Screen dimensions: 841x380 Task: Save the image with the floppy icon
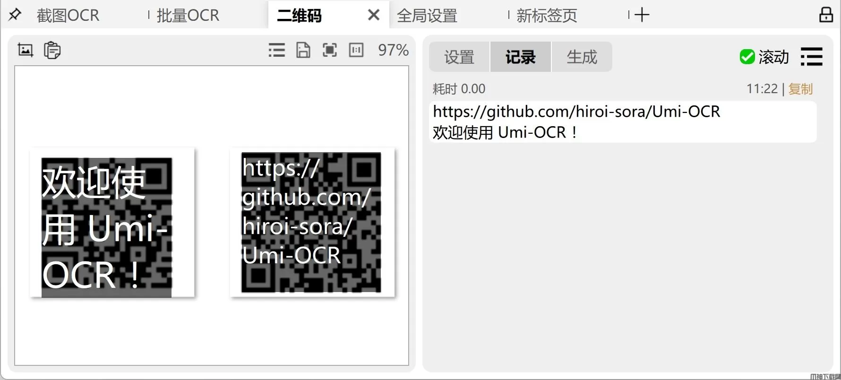pyautogui.click(x=303, y=50)
